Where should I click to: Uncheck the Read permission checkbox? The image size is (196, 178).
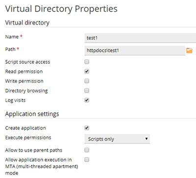pyautogui.click(x=87, y=72)
